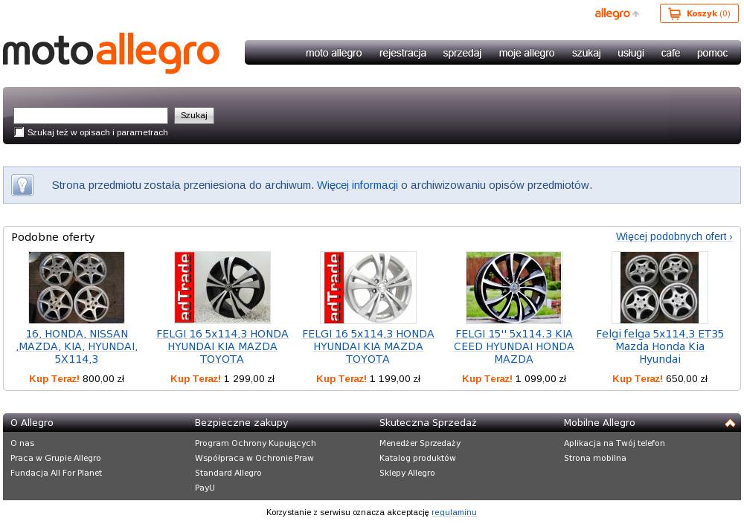Open the 'regulaminu' link
Viewport: 744px width, 527px height.
[x=454, y=512]
